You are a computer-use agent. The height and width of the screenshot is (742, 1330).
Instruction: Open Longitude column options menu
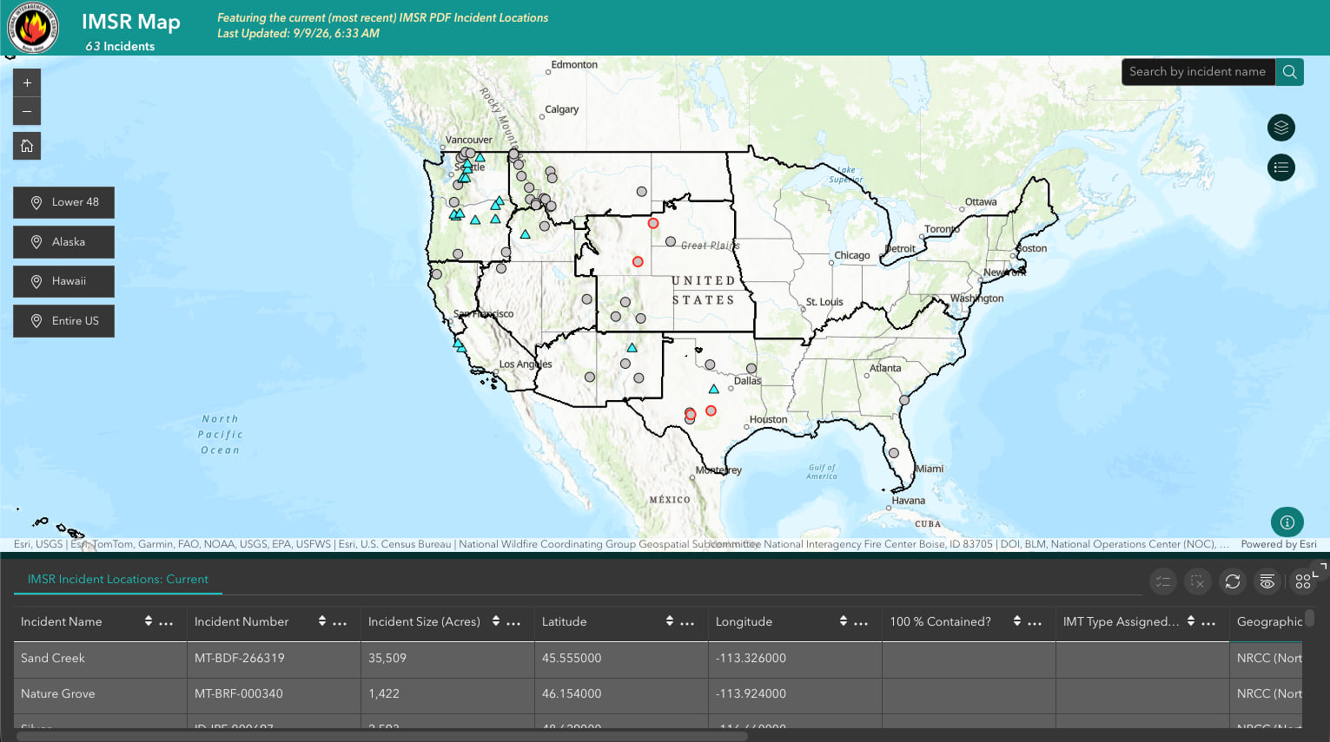pyautogui.click(x=861, y=622)
